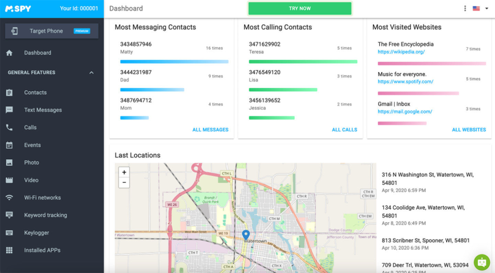Open ALL CALLS link
This screenshot has height=273, width=495.
click(x=344, y=130)
